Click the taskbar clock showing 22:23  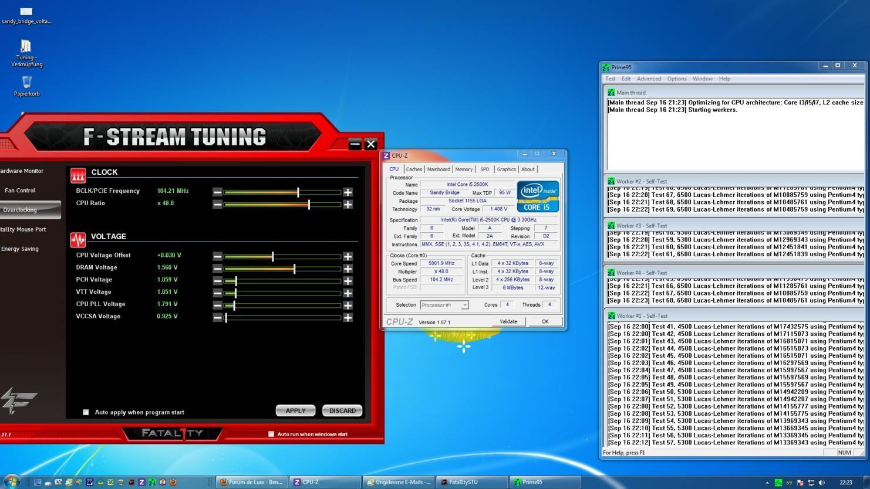[x=846, y=483]
